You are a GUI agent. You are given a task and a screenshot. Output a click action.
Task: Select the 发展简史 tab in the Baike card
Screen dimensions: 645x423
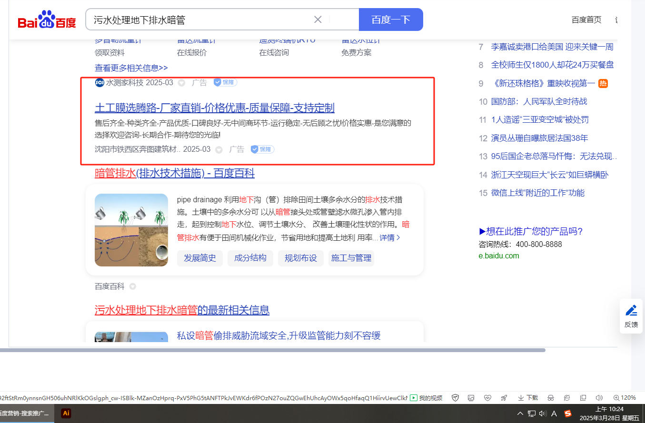tap(200, 258)
